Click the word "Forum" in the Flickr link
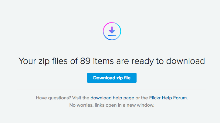220x123 pixels. [x=180, y=98]
